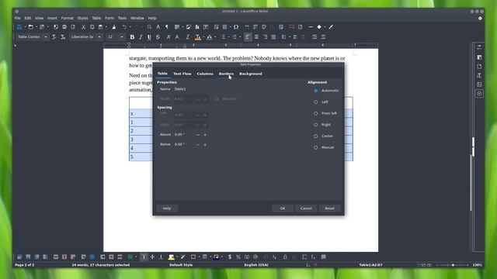Toggle Italic formatting icon
The image size is (497, 279).
point(141,37)
